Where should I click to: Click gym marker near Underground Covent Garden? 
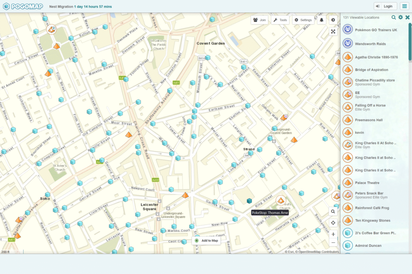[294, 140]
